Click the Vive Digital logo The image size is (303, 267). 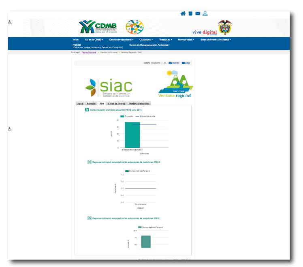click(x=205, y=31)
